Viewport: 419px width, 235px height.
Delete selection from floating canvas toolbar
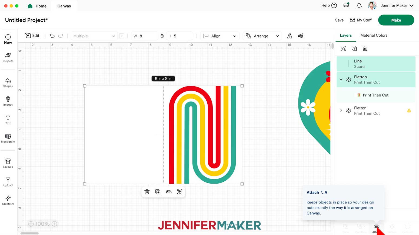[147, 192]
